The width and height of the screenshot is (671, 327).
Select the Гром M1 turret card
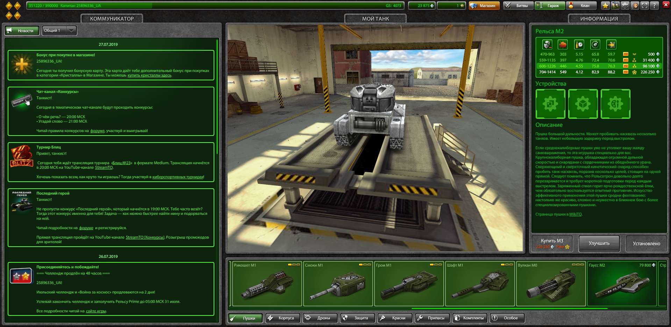coord(409,284)
